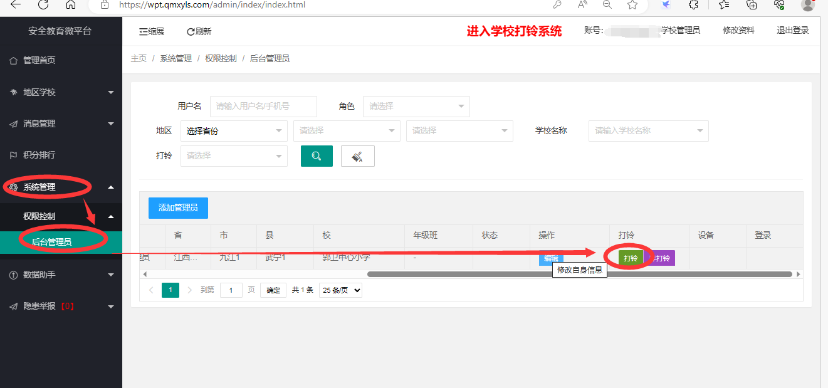Viewport: 828px width, 388px height.
Task: Open the 选择省份 province dropdown
Action: click(x=234, y=131)
